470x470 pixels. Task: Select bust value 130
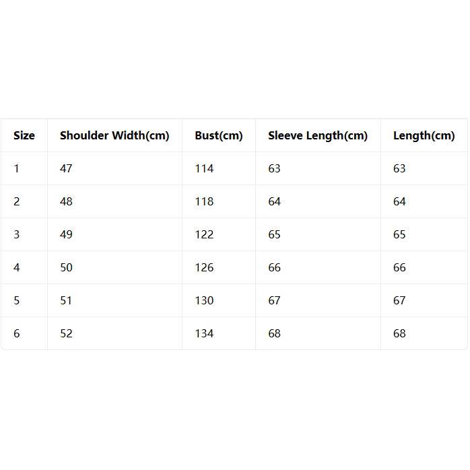point(204,300)
